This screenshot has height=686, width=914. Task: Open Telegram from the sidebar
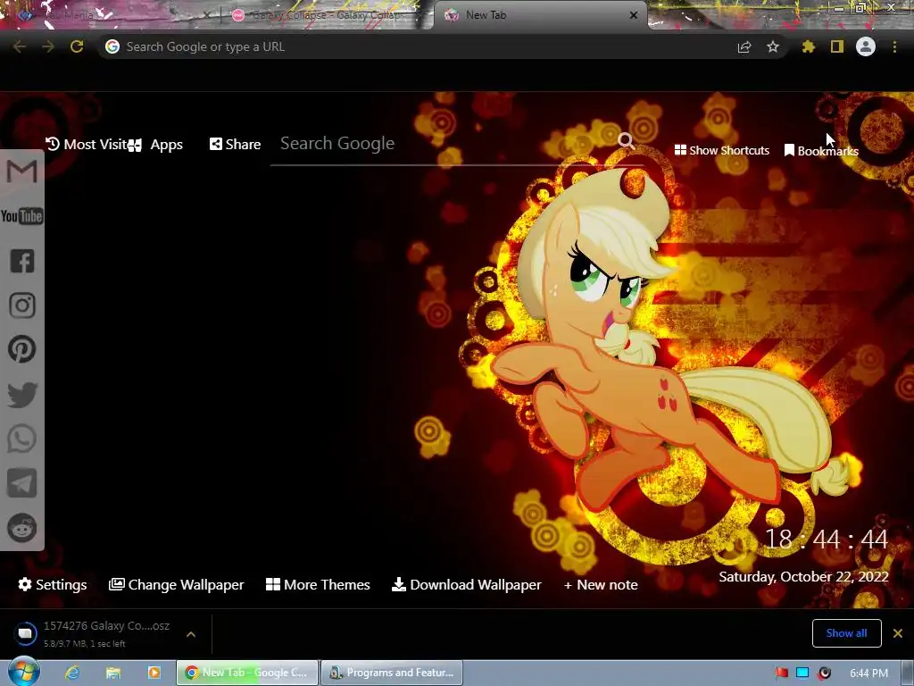22,483
